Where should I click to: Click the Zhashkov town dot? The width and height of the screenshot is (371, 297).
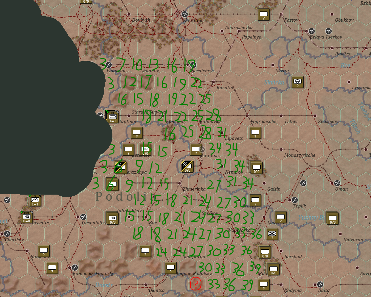tap(315, 116)
